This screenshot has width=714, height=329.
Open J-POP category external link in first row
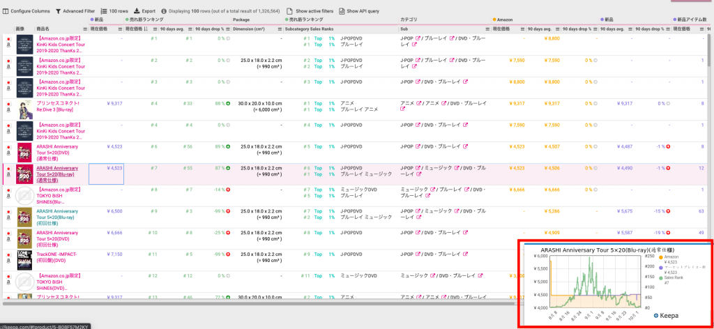pos(418,38)
